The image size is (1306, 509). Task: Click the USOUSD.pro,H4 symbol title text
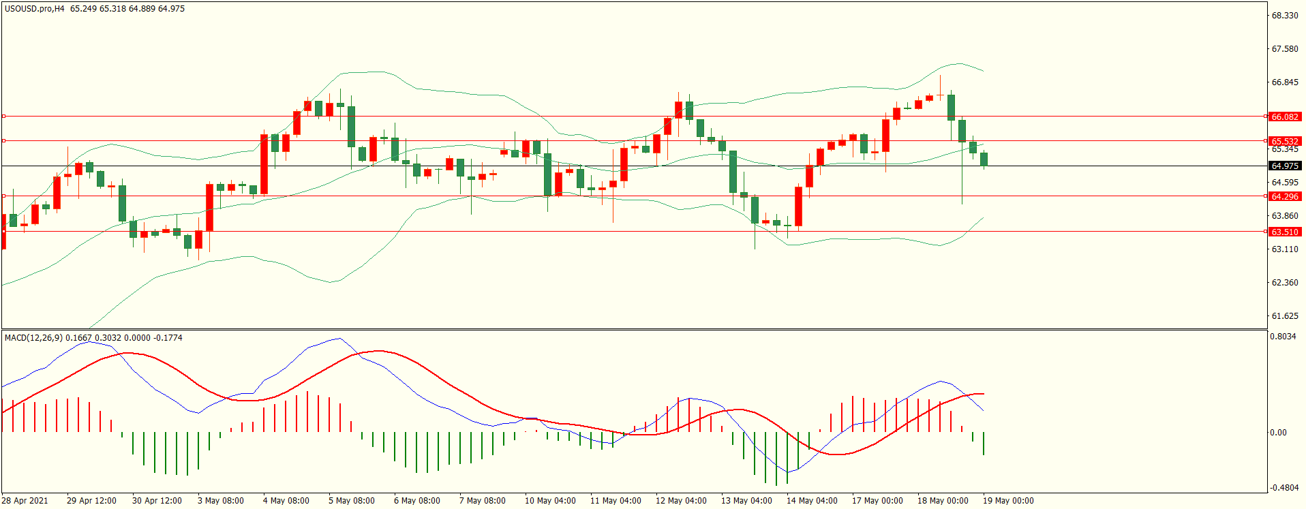coord(35,9)
